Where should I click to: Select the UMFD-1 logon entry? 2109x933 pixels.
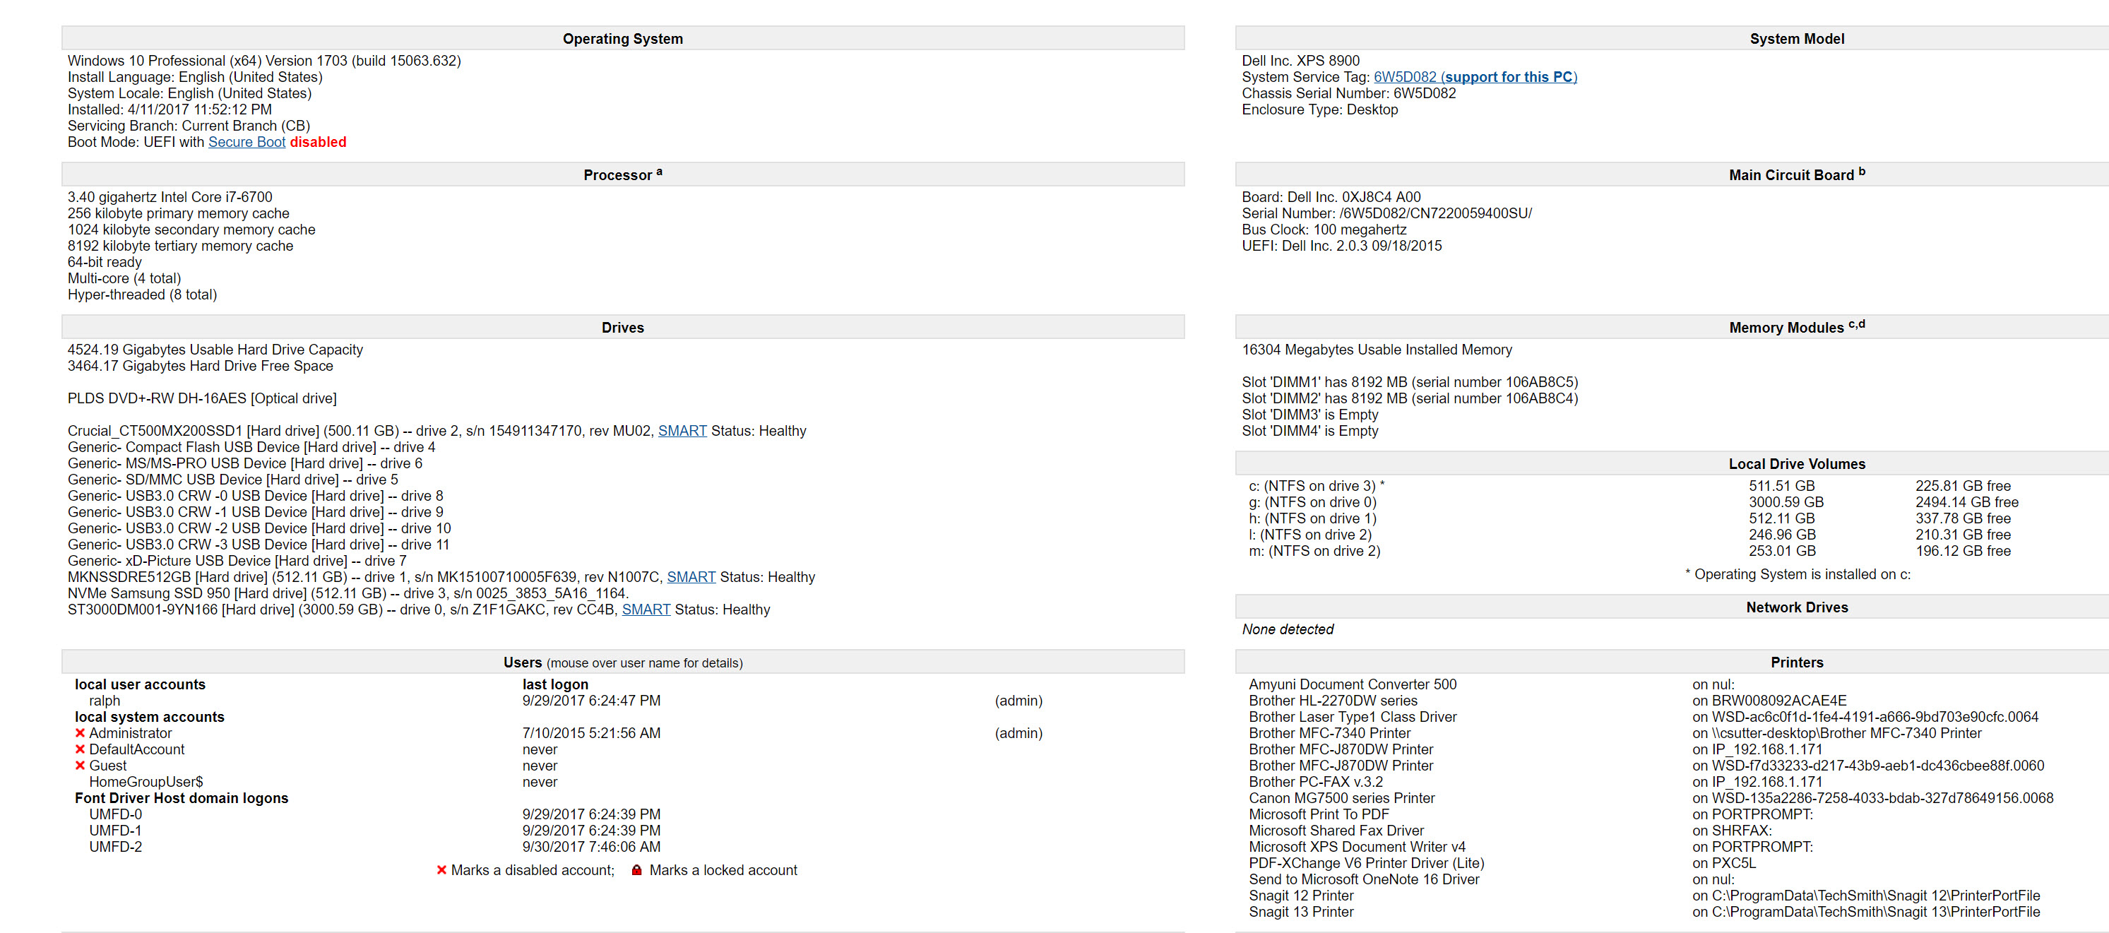coord(115,831)
